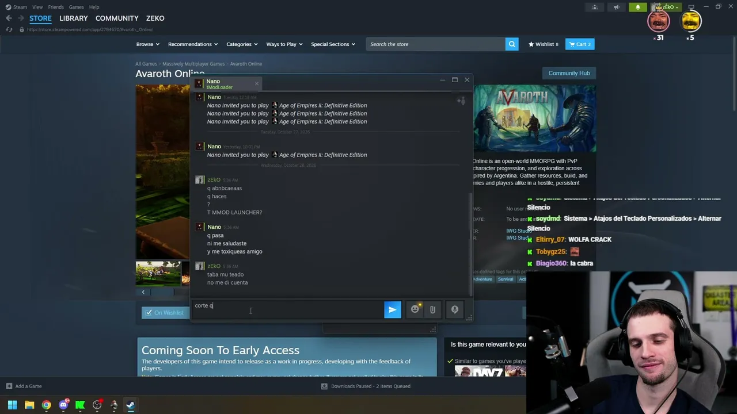Select the first game screenshot thumbnail

click(x=158, y=274)
